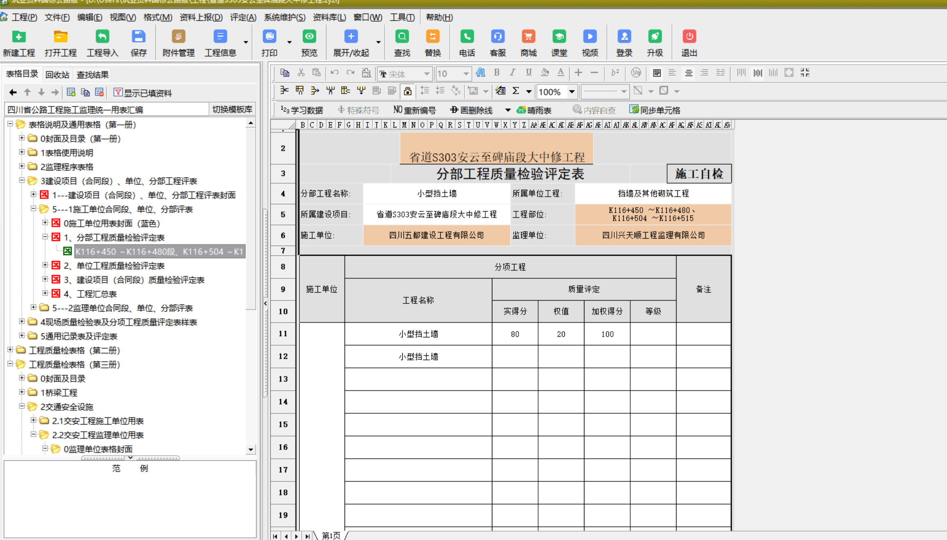Viewport: 947px width, 540px height.
Task: Open the font name dropdown 宋体
Action: tap(427, 74)
